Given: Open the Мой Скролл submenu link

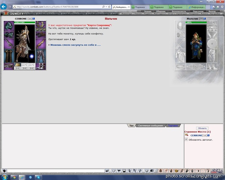Looking at the screenshot, I should coord(160,13).
